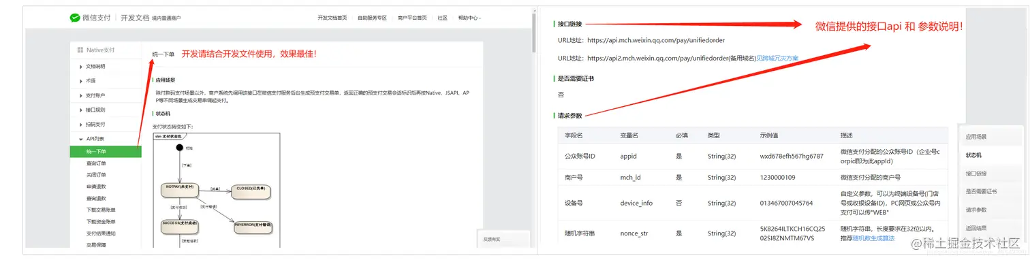Viewport: 1030px width, 260px height.
Task: Click the nonce_str variable cell
Action: 635,233
